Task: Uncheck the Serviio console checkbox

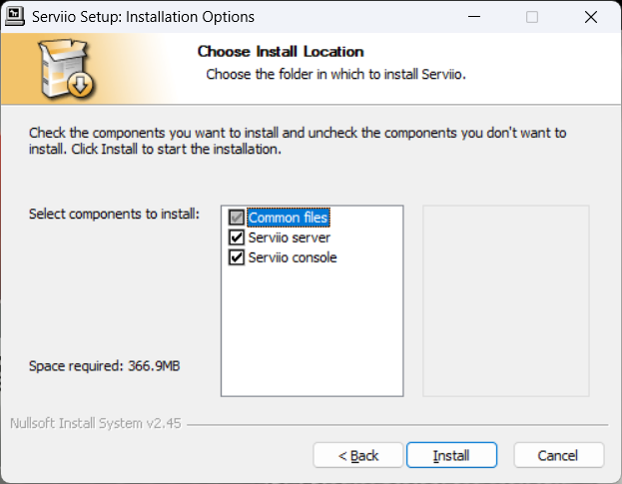Action: pos(237,257)
